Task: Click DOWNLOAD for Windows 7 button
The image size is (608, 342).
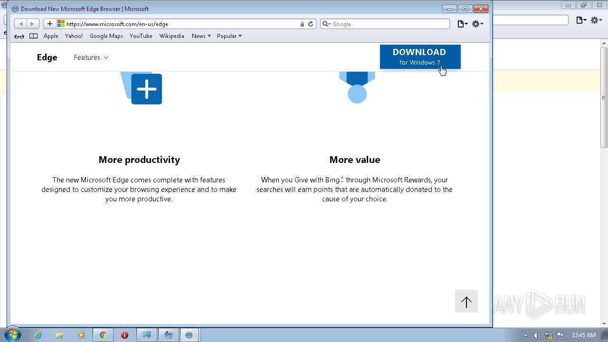Action: tap(420, 57)
